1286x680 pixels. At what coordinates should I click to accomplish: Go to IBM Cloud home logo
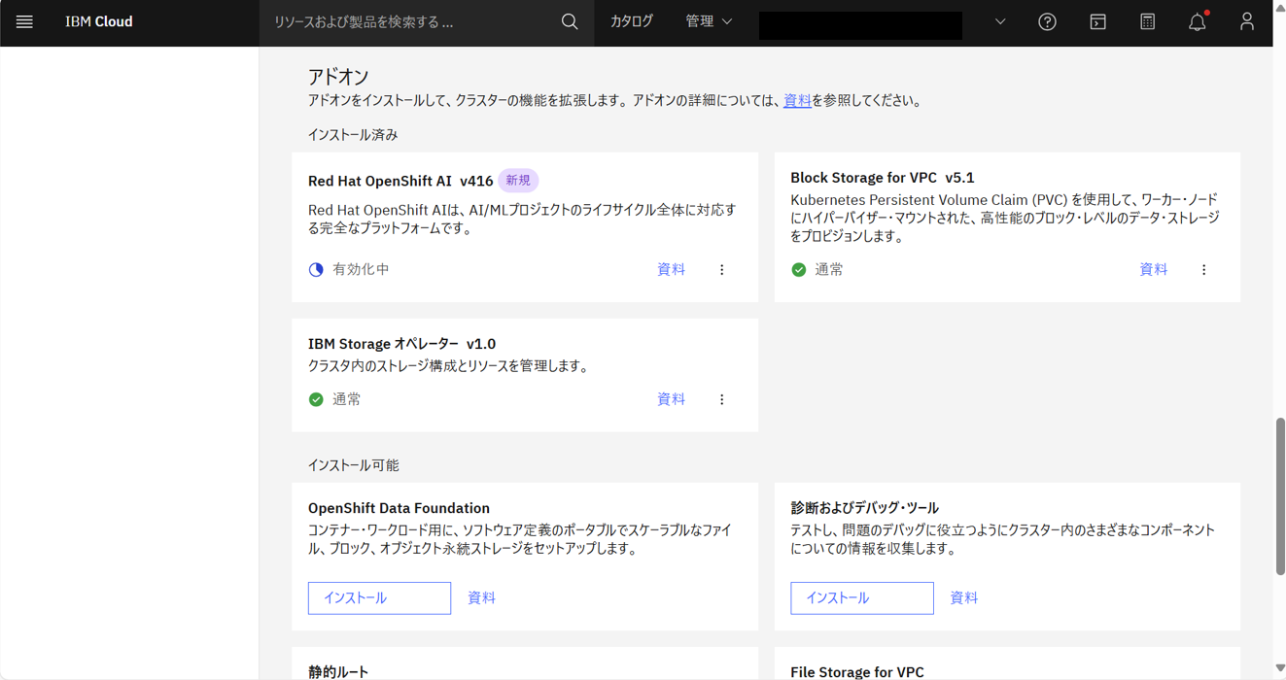pyautogui.click(x=99, y=21)
